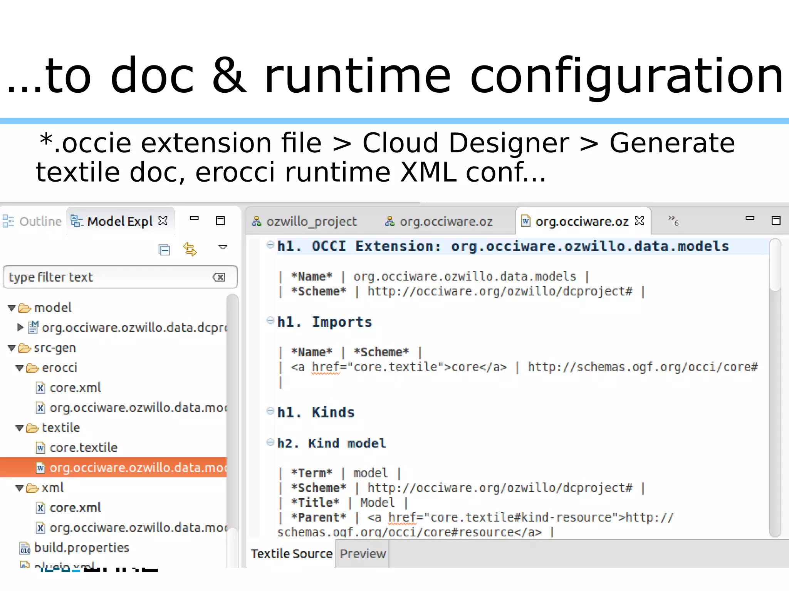Image resolution: width=789 pixels, height=591 pixels.
Task: Fold the h2. Kind model section
Action: coord(270,442)
